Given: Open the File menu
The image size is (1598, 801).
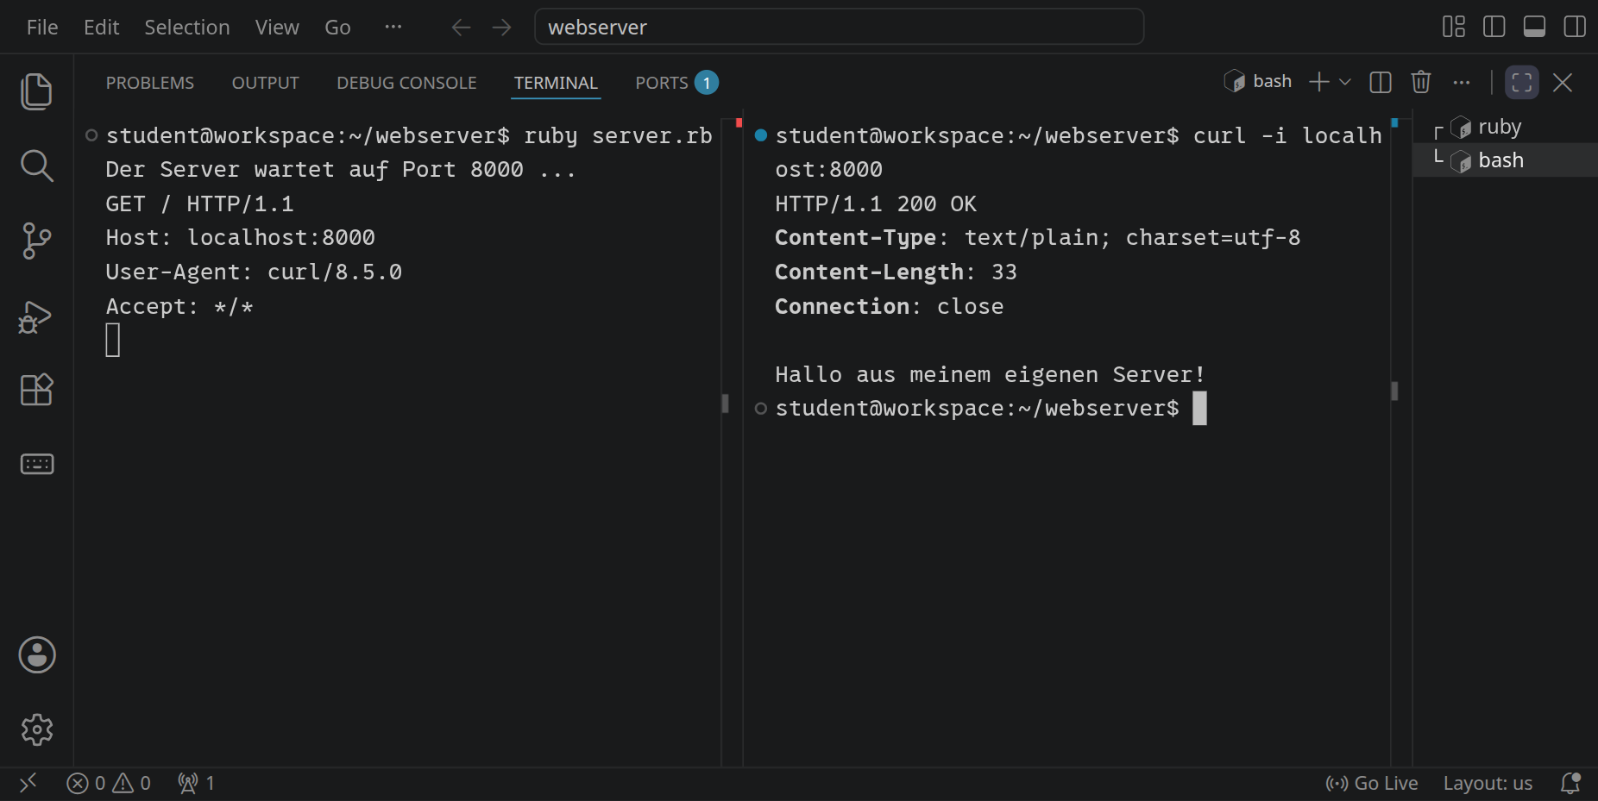Looking at the screenshot, I should tap(42, 28).
